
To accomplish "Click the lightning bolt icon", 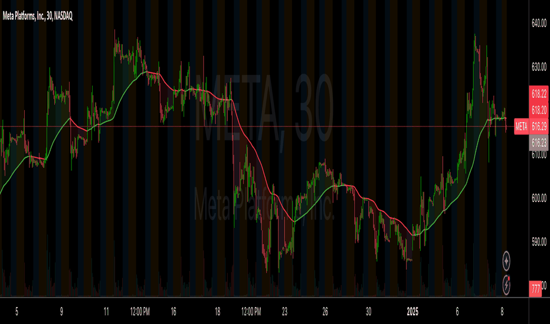I will (506, 285).
